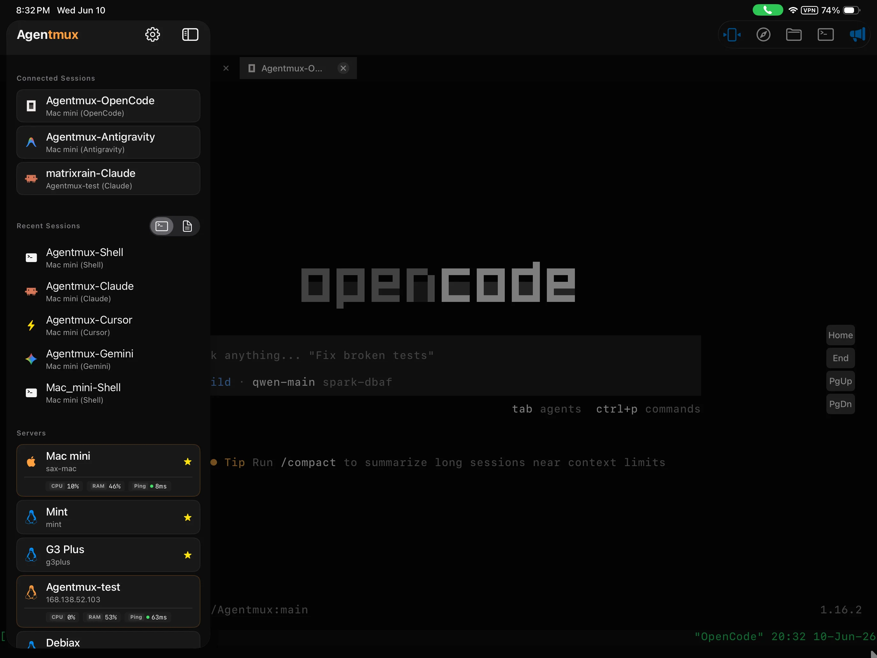Unfavorite Mac mini star
This screenshot has height=658, width=877.
188,462
